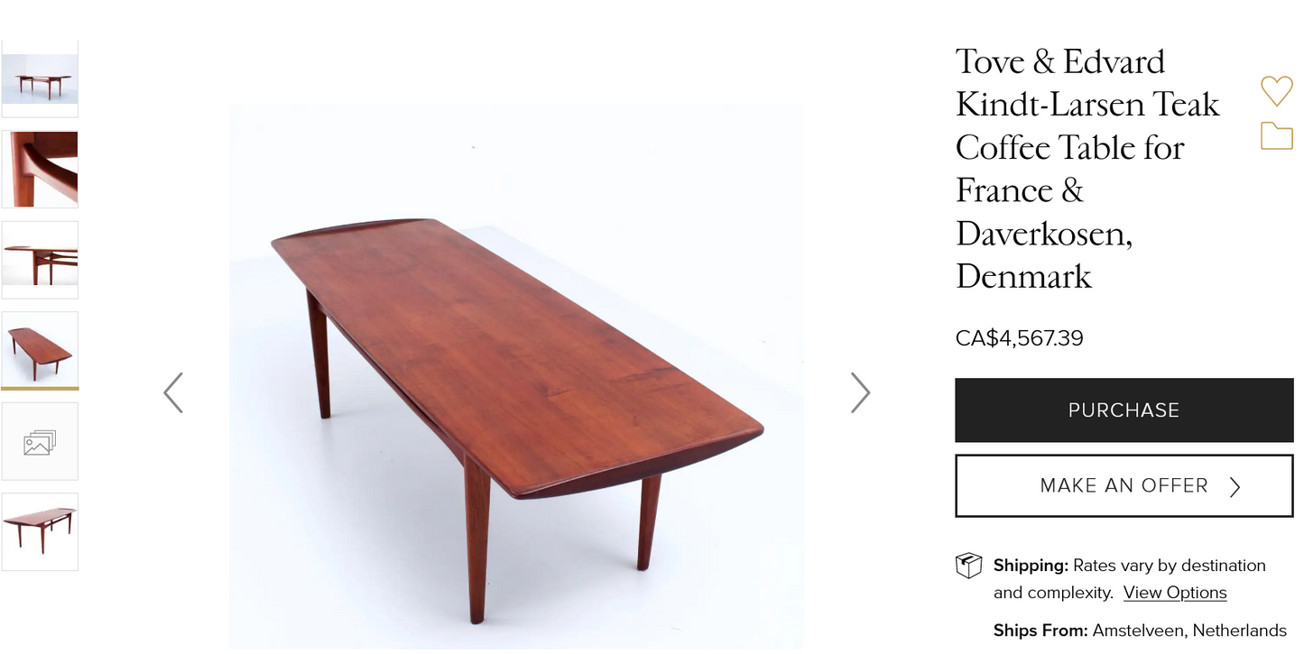This screenshot has height=654, width=1304.
Task: Add item to a folder
Action: [x=1276, y=135]
